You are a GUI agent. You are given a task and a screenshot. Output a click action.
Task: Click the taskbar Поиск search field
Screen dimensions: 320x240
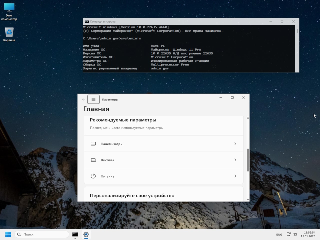(x=42, y=234)
